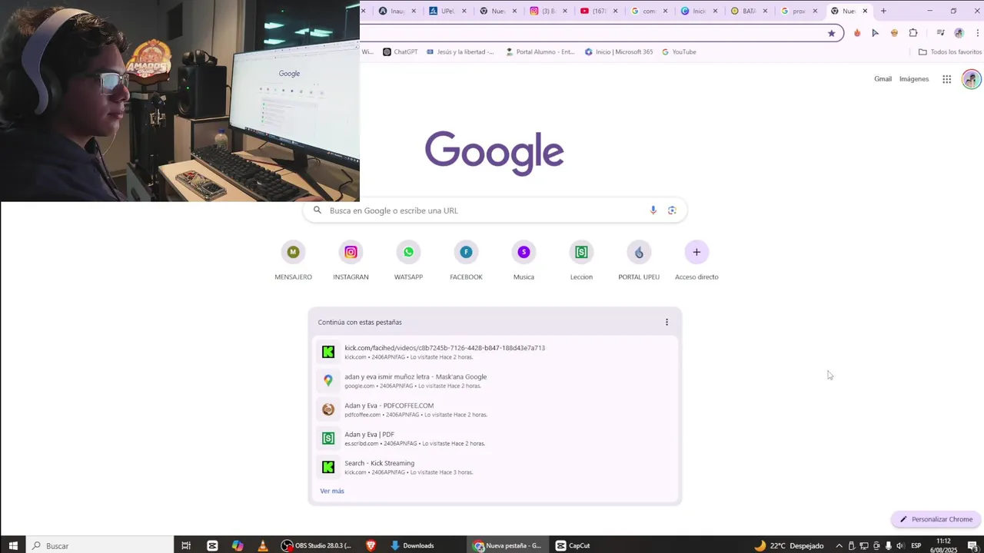Open Portal Alumno bookmark
The width and height of the screenshot is (984, 553).
coord(540,52)
